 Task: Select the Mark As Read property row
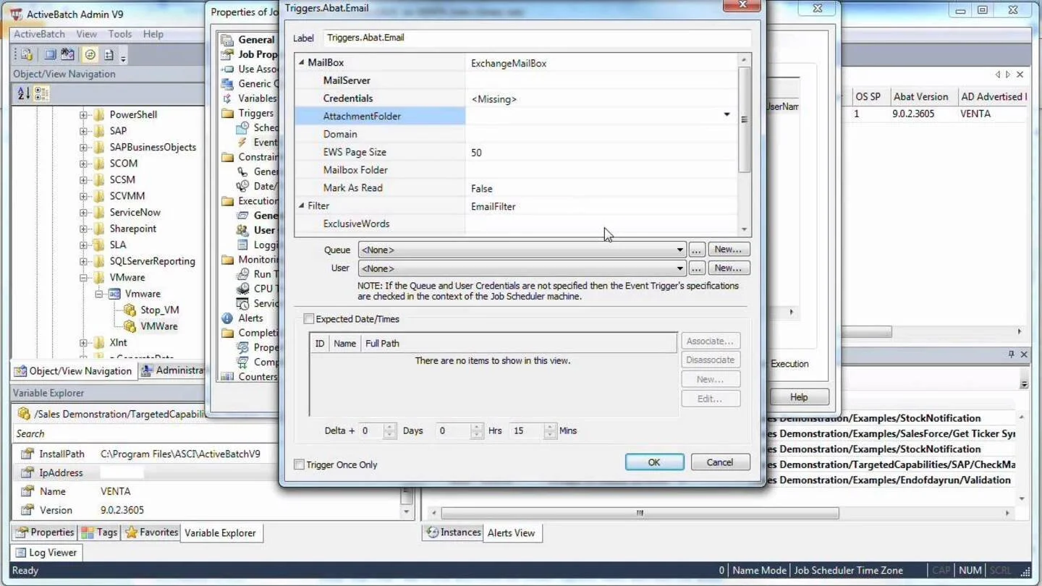pos(516,188)
